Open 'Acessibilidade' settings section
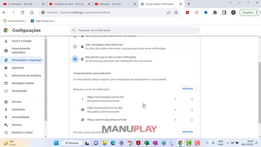Viewport: 261px width, 147px height. (22, 117)
